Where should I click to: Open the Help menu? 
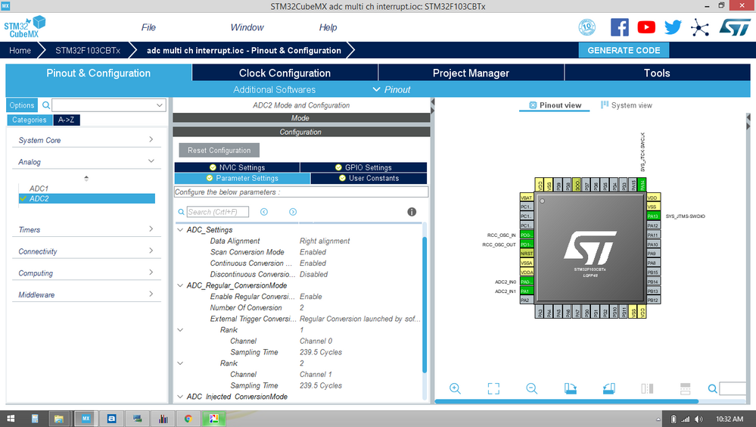pos(328,27)
